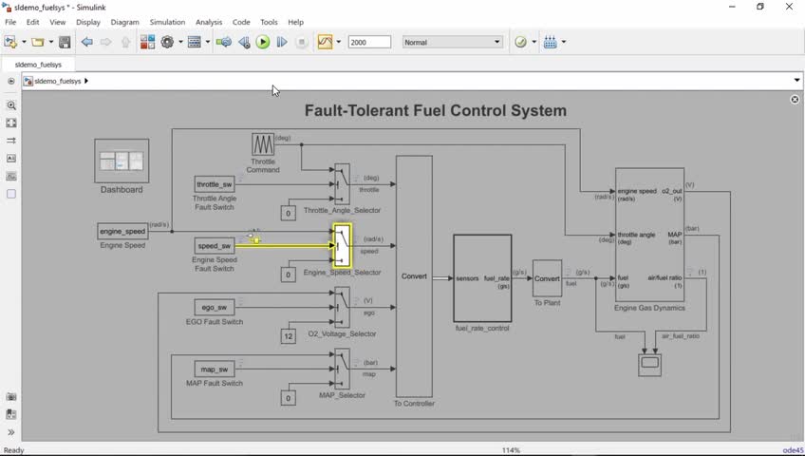This screenshot has width=805, height=456.
Task: Open the Simulation menu
Action: (167, 22)
